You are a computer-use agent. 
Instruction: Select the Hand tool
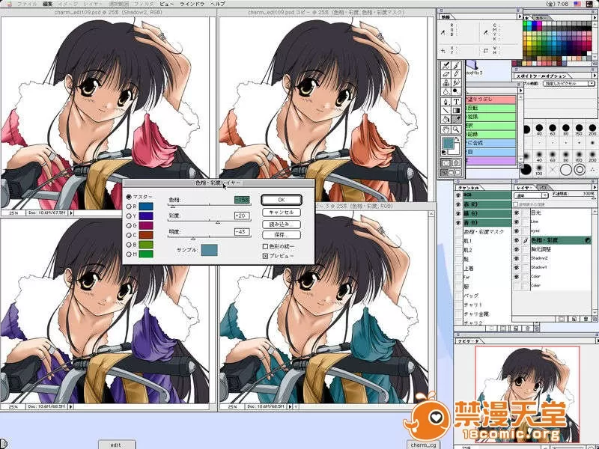(x=445, y=129)
